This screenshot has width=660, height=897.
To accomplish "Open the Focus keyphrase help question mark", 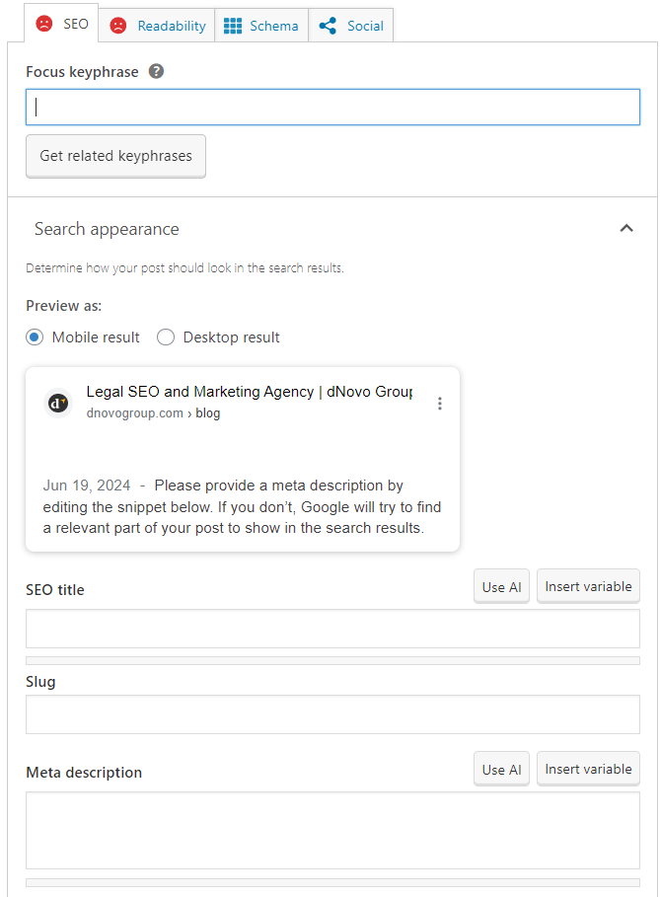I will tap(156, 71).
